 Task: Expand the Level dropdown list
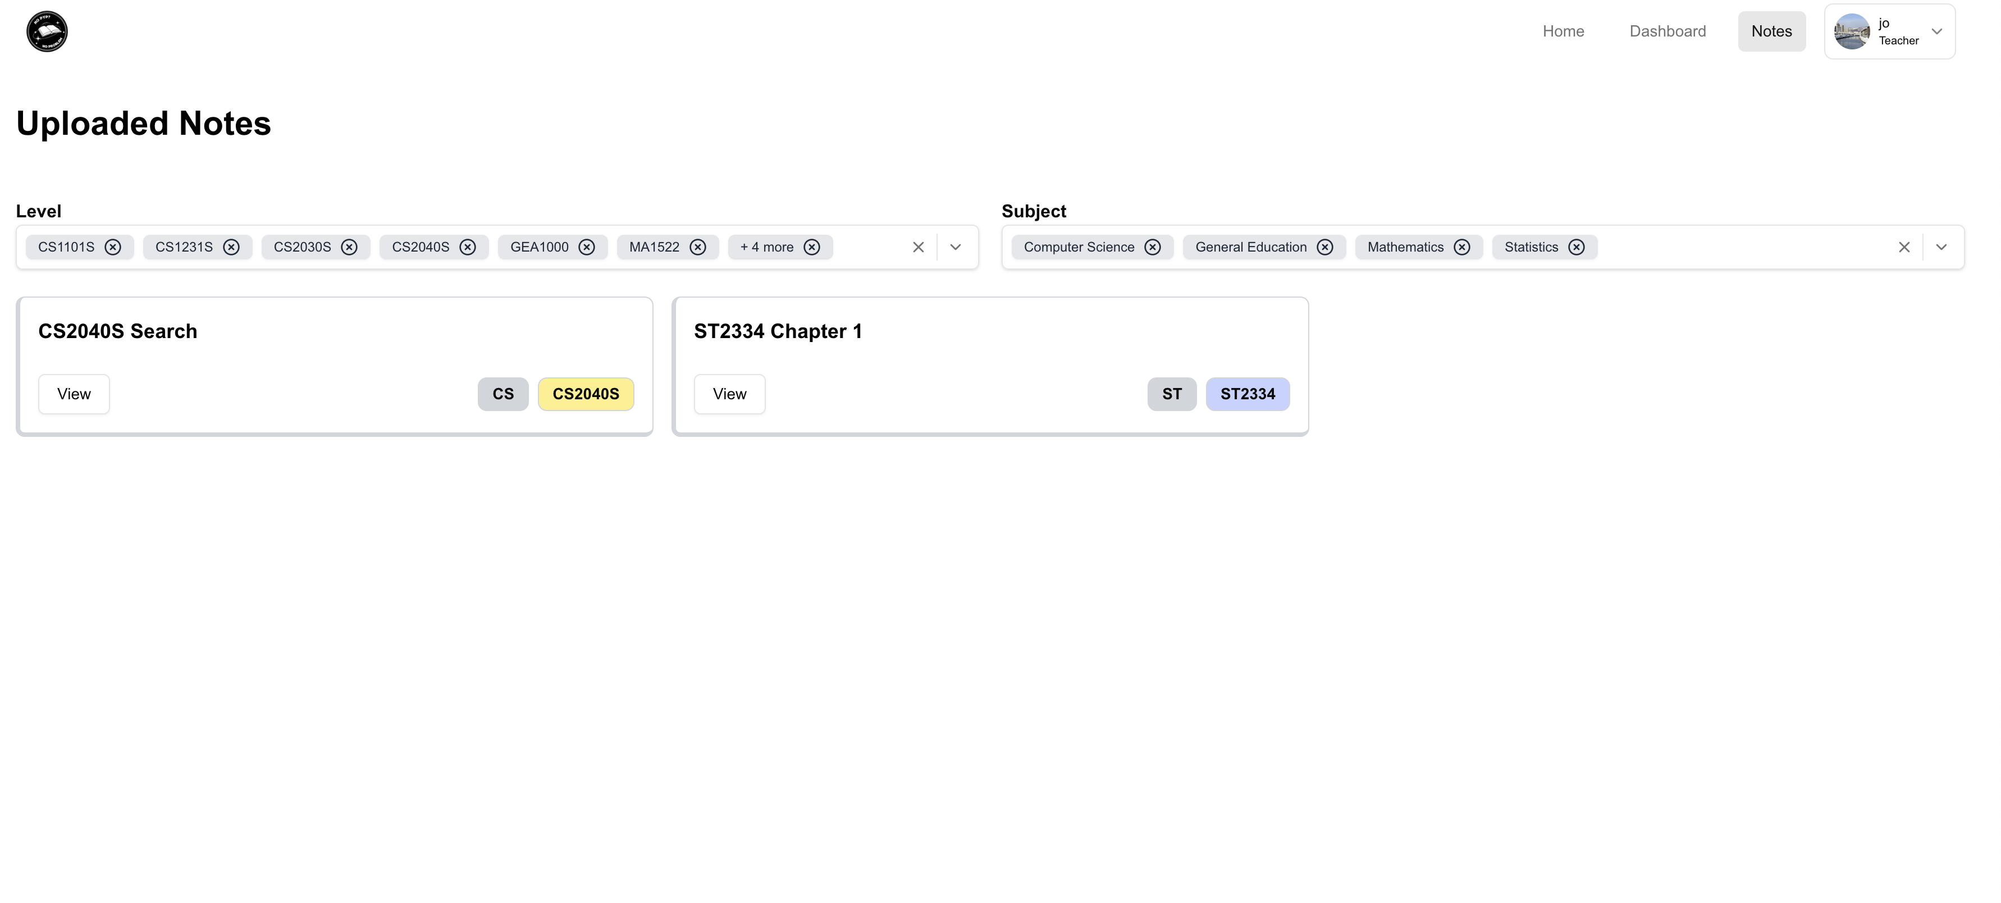[956, 247]
